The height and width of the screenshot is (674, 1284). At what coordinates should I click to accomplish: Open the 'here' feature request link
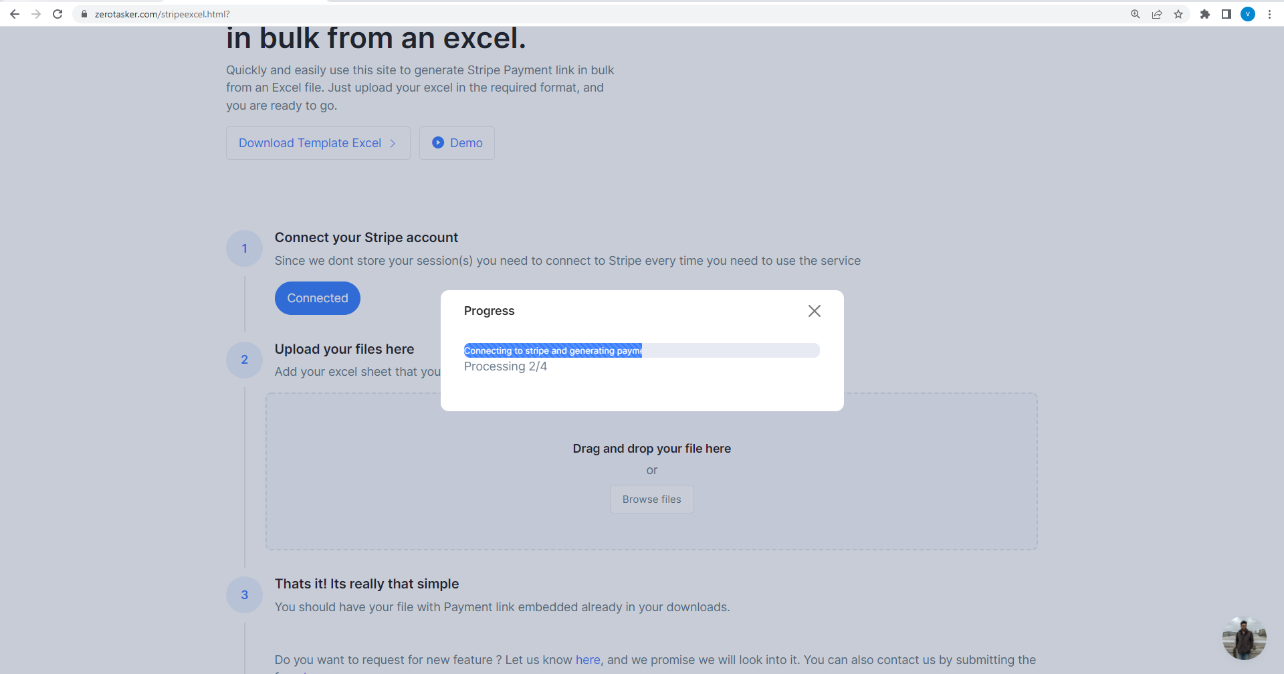[587, 659]
